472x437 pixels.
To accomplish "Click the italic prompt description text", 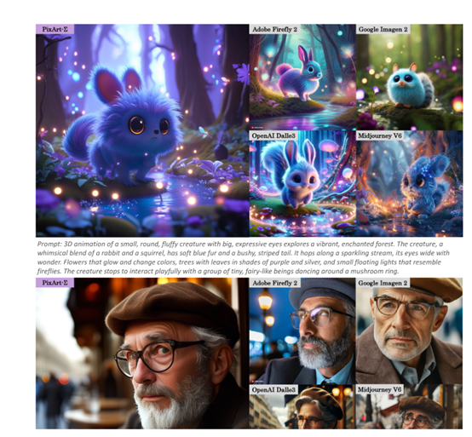I will point(243,257).
